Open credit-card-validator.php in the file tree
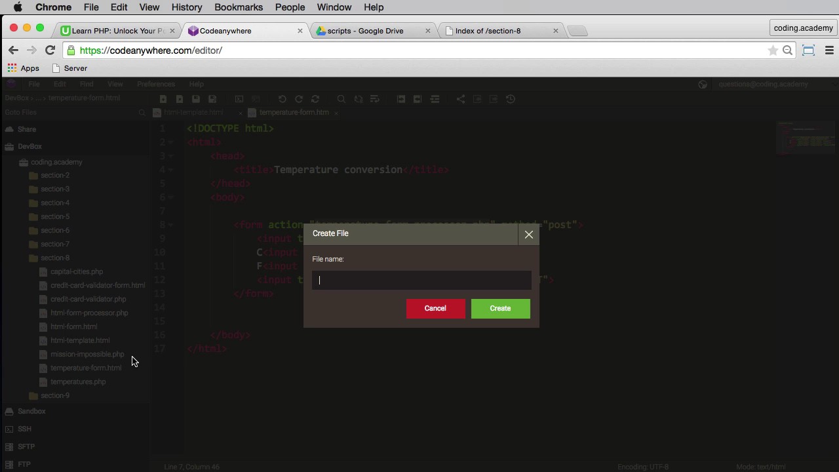The image size is (839, 472). (x=88, y=299)
